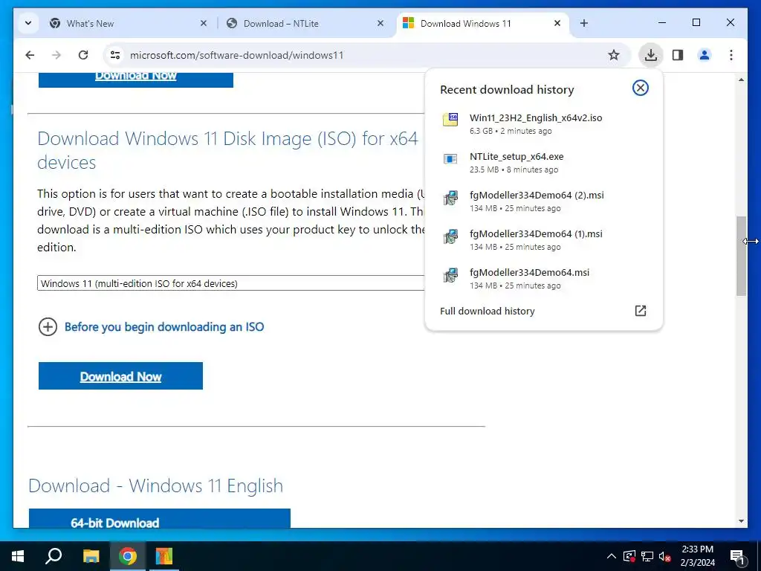Click the fgModeller334Demo64 (2).msi installer icon
Image resolution: width=761 pixels, height=571 pixels.
tap(450, 198)
